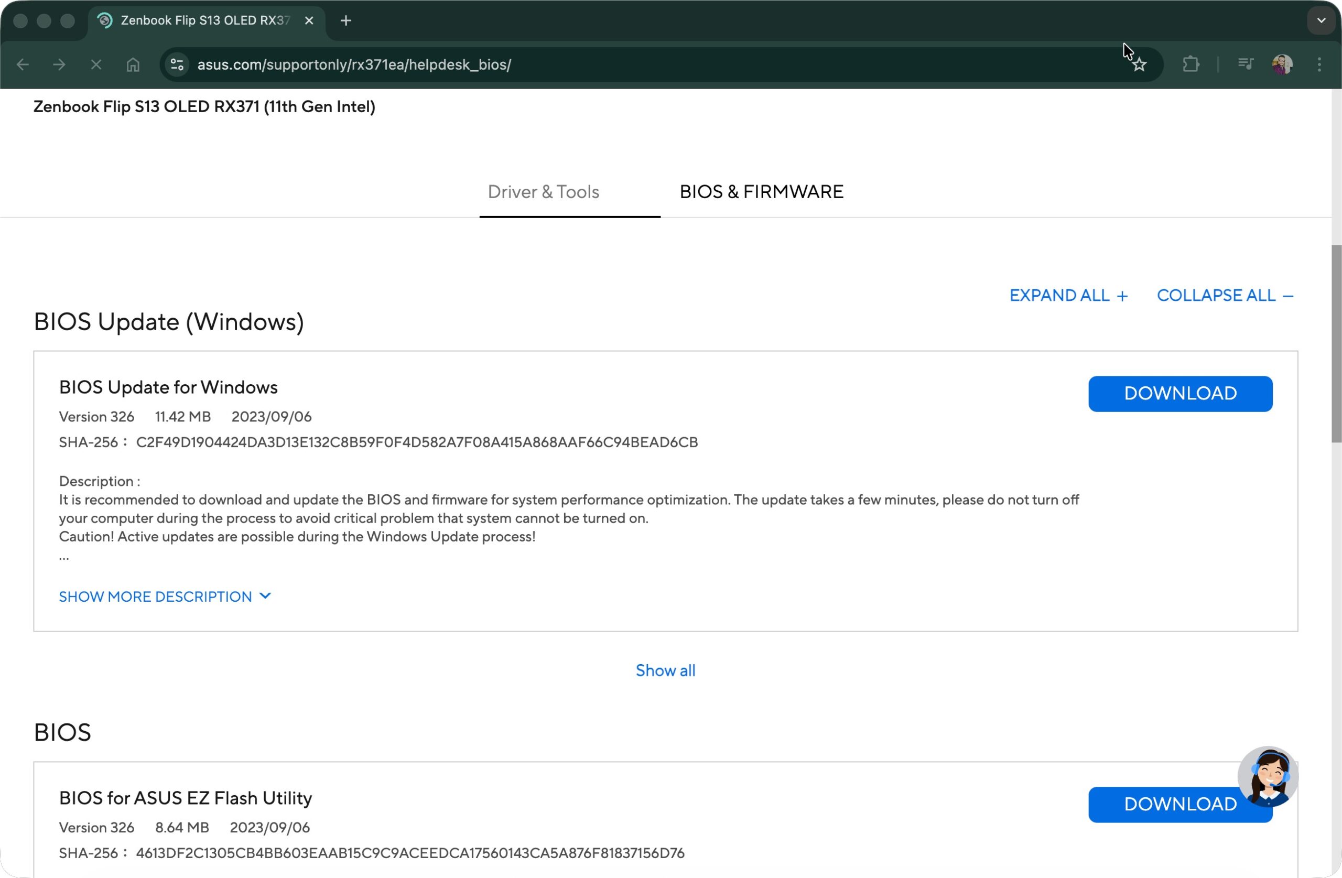Switch to the BIOS & FIRMWARE tab
Image resolution: width=1342 pixels, height=878 pixels.
click(x=761, y=192)
